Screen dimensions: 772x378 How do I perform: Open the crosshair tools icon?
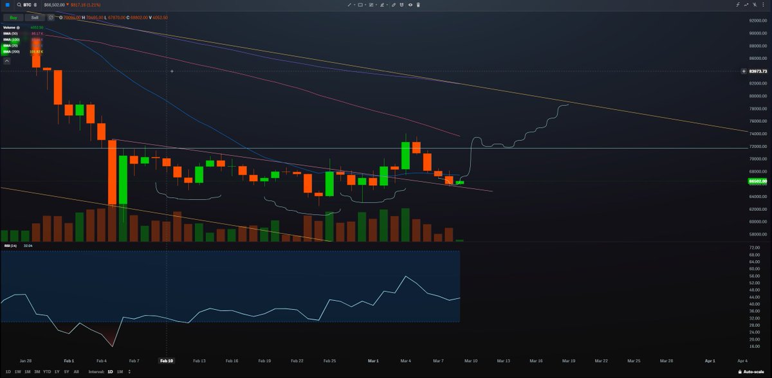754,5
